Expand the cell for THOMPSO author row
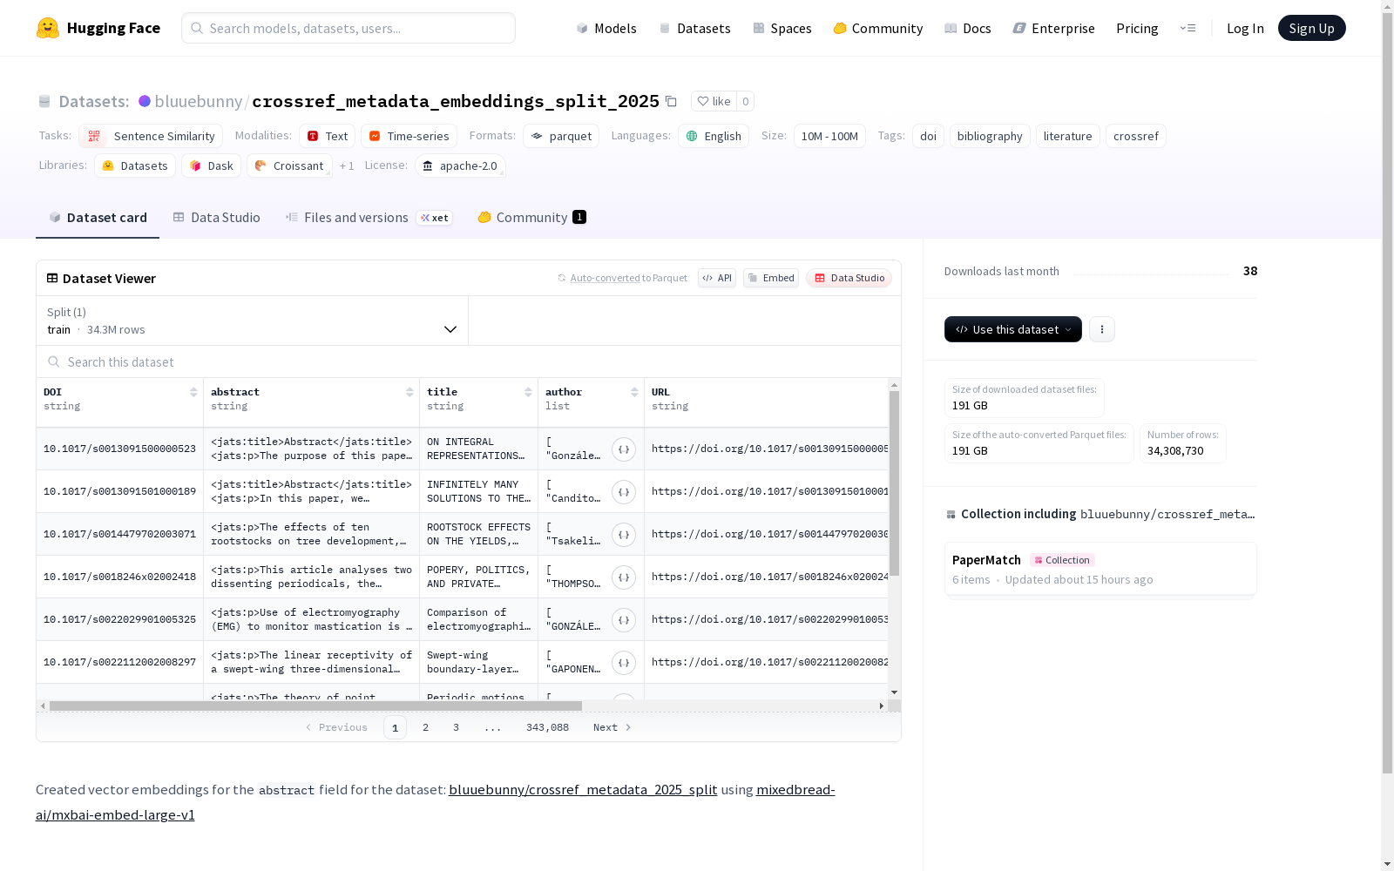The height and width of the screenshot is (871, 1394). pyautogui.click(x=624, y=577)
